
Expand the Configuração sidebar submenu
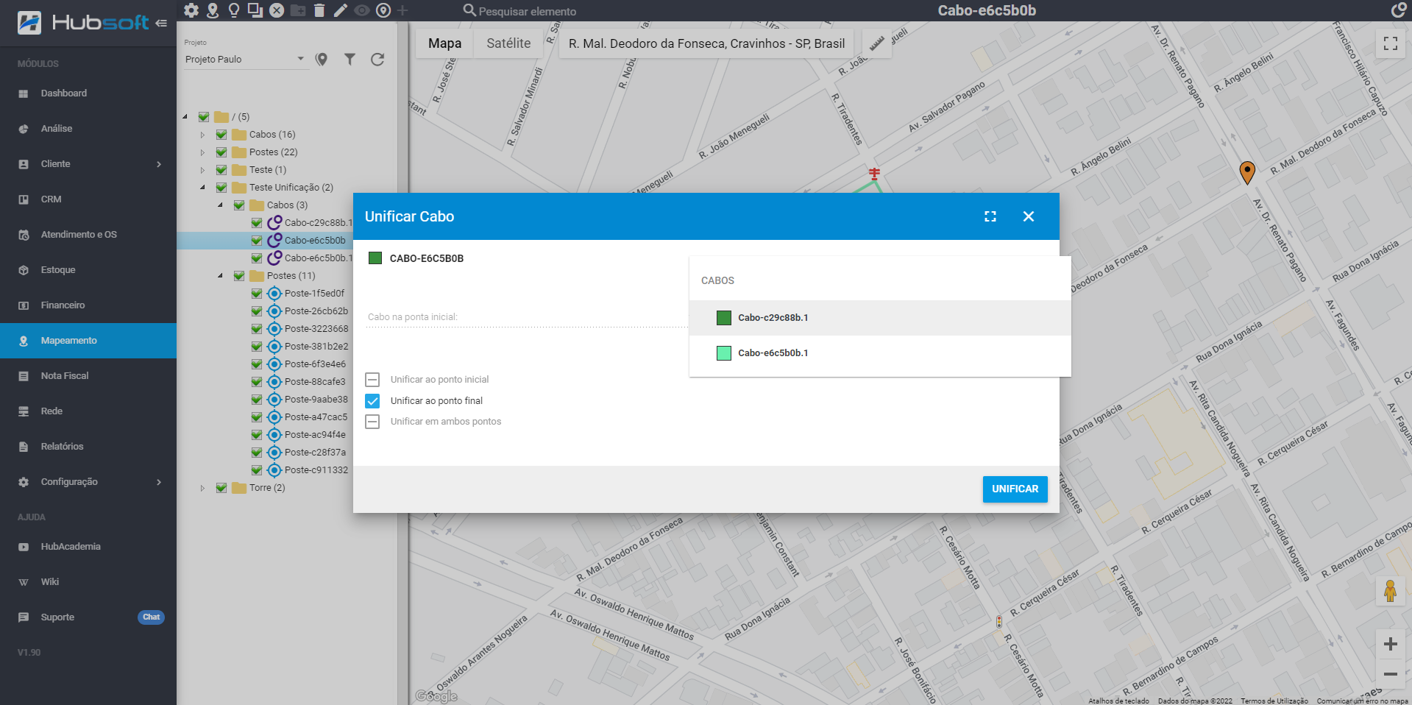pos(159,482)
